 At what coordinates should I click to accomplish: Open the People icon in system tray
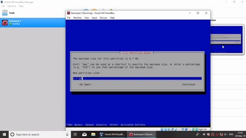click(x=198, y=135)
